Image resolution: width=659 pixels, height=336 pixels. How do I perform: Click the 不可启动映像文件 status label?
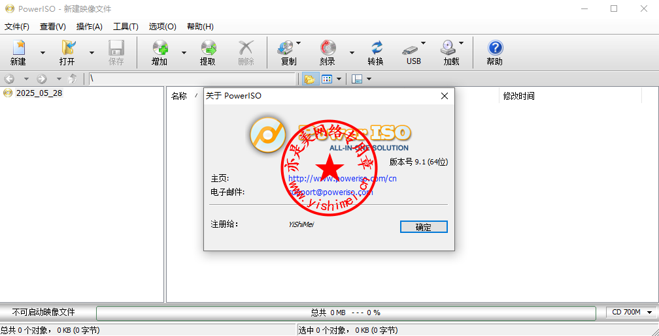(44, 313)
